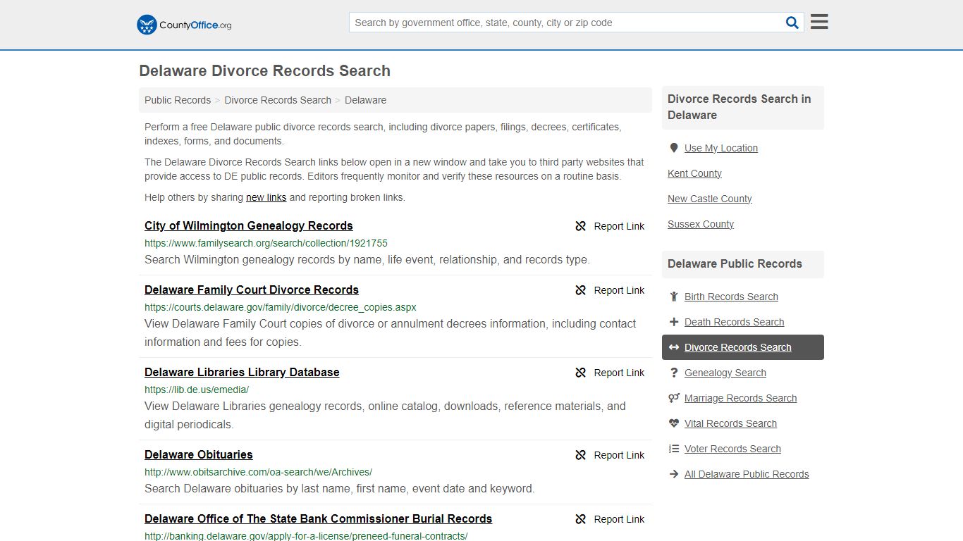Open City of Wilmington Genealogy Records
Viewport: 963px width, 541px height.
click(x=249, y=225)
